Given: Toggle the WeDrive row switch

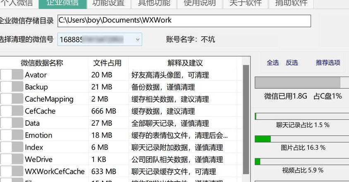Looking at the screenshot, I should tap(12, 159).
